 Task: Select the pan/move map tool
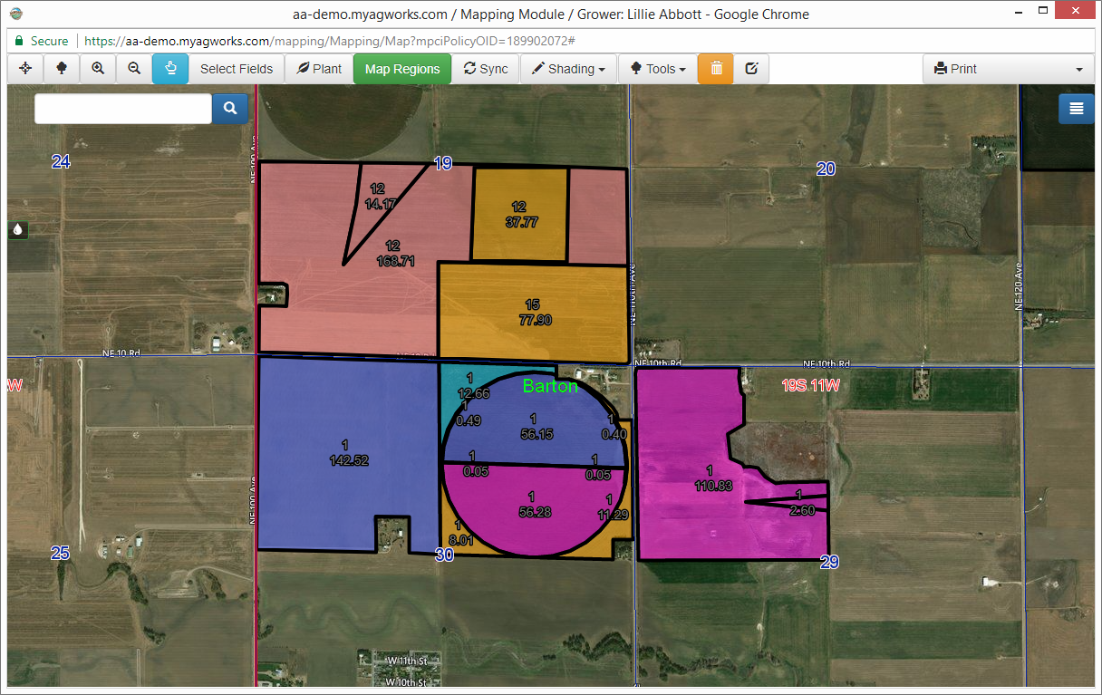point(24,68)
